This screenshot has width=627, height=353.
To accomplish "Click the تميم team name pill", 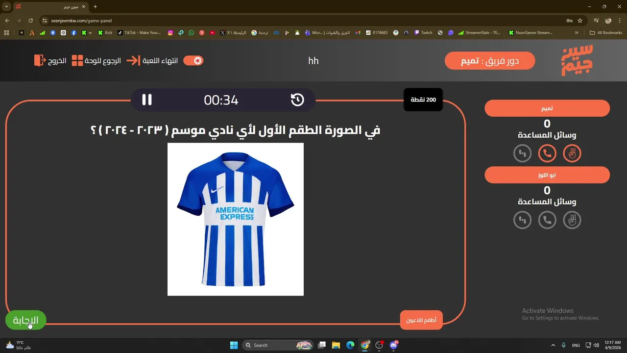I will pos(547,108).
